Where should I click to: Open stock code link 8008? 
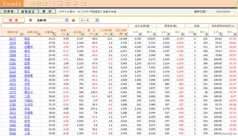(x=13, y=76)
